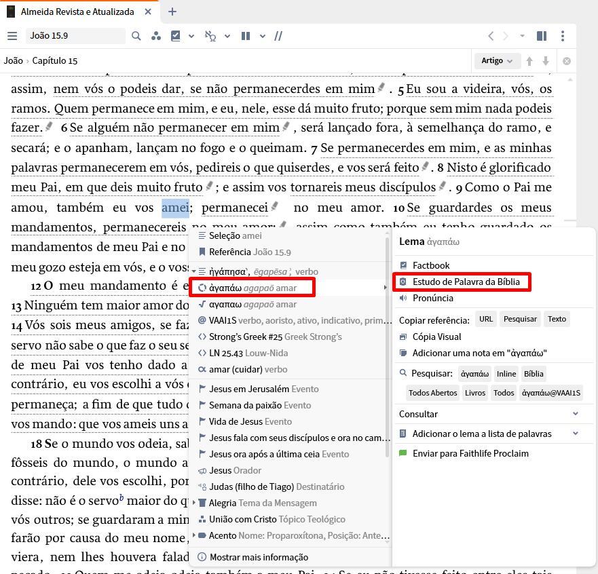Expand visual filters dropdown arrow
The width and height of the screenshot is (598, 574).
191,36
